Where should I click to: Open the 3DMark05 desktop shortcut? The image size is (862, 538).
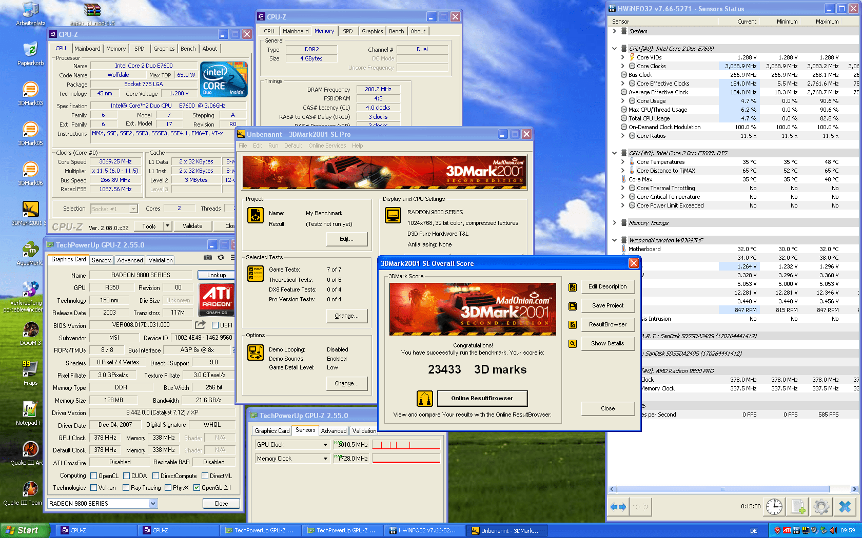[x=30, y=134]
